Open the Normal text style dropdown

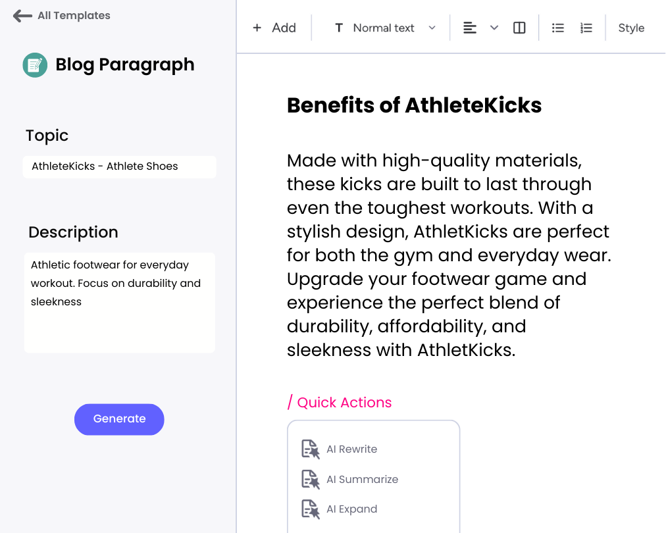click(385, 28)
